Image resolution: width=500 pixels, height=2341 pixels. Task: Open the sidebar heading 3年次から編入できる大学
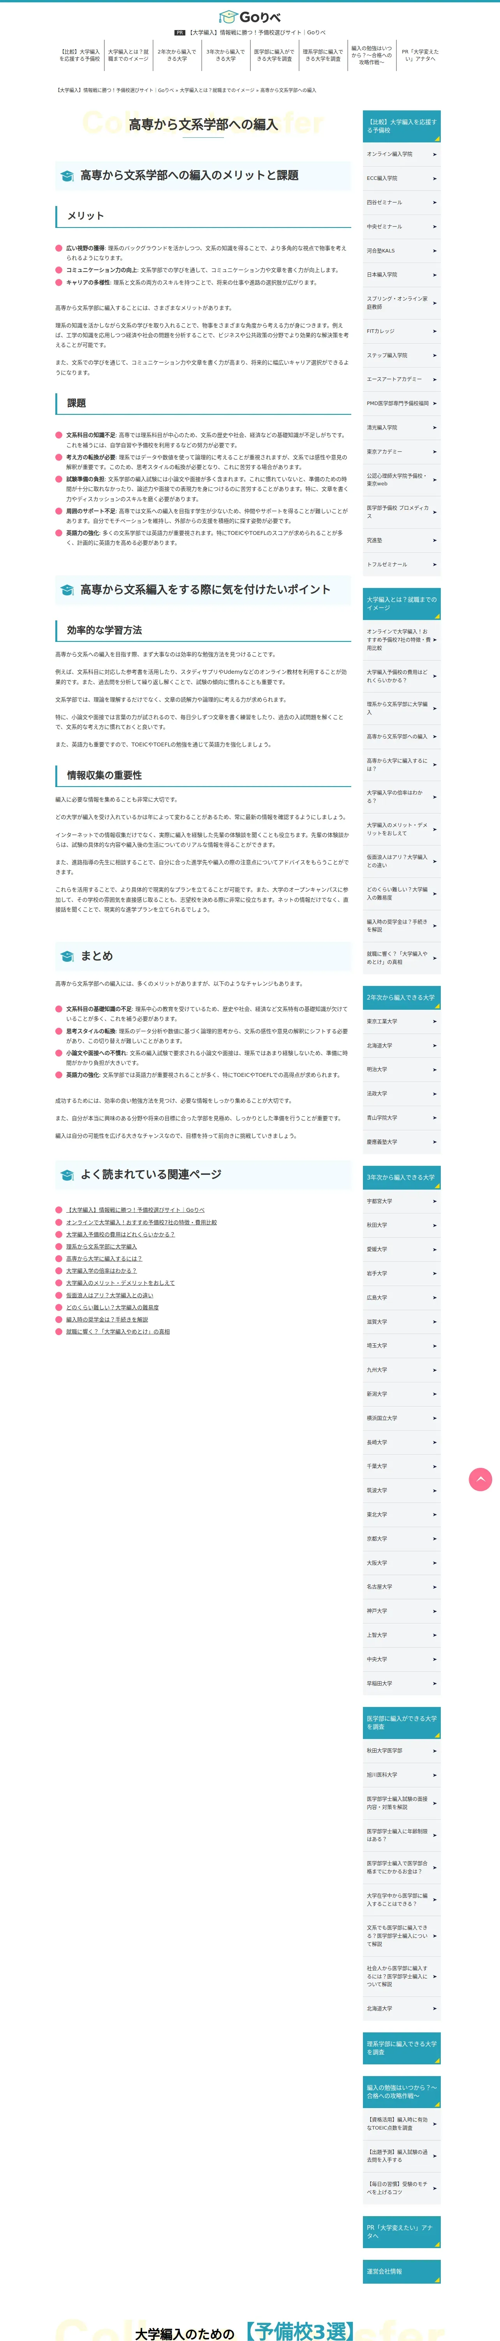401,1178
